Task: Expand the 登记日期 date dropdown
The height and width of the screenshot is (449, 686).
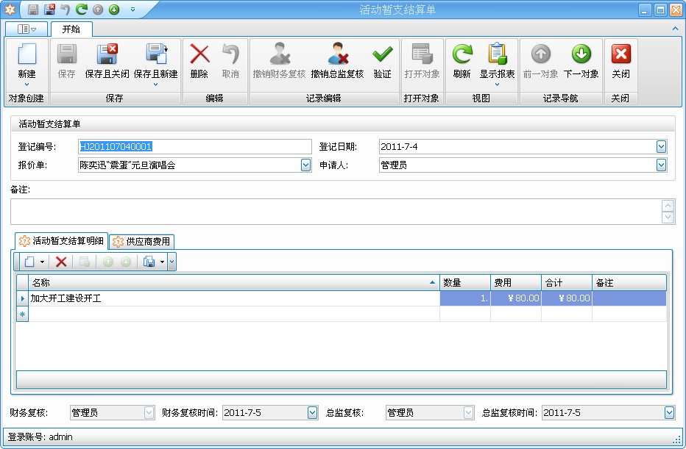Action: point(661,147)
